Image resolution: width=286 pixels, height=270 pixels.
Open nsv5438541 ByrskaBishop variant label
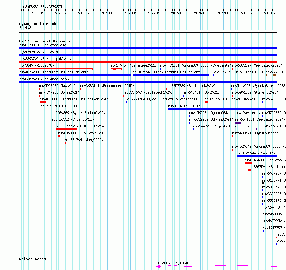click(x=259, y=133)
